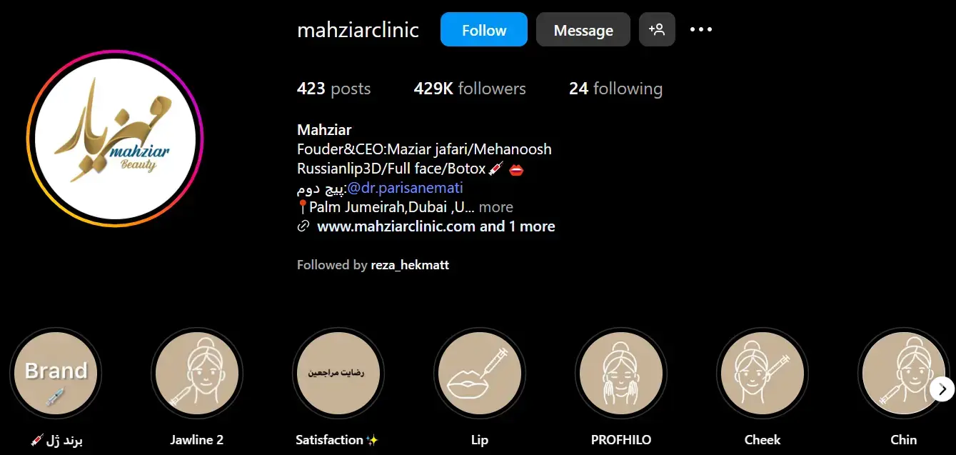Open the 24 following list
The width and height of the screenshot is (956, 455).
point(615,89)
